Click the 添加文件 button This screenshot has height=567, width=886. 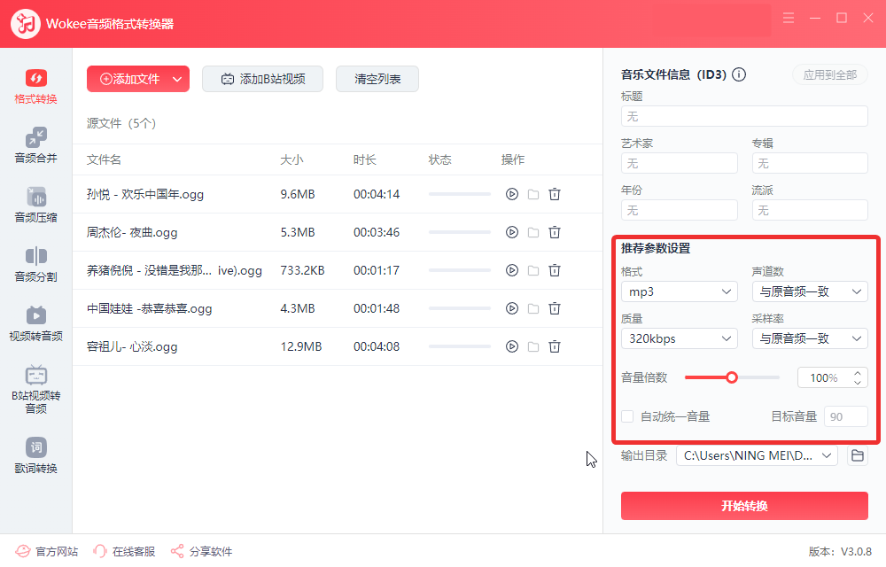click(x=129, y=79)
